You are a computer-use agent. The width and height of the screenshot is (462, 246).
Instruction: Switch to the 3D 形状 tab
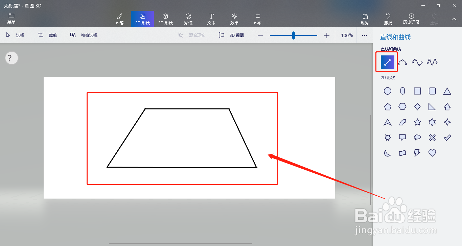pos(165,19)
